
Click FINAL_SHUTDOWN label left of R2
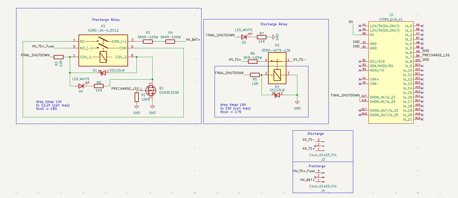[x=35, y=55]
